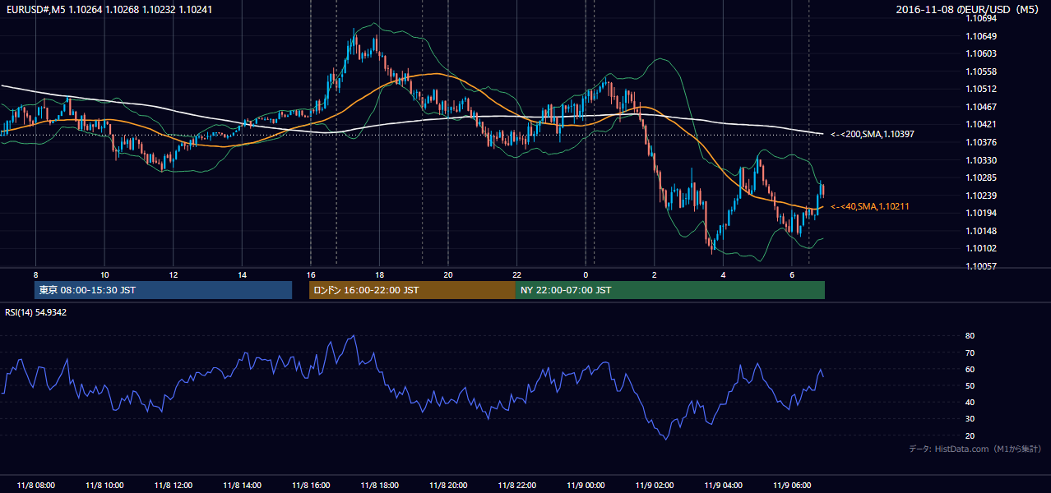Screen dimensions: 1051x493
Task: Click price level 1.10603 on axis
Action: [x=981, y=53]
